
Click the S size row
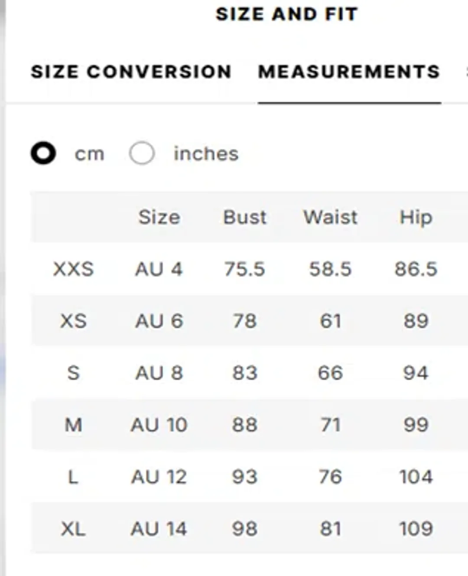click(x=75, y=373)
